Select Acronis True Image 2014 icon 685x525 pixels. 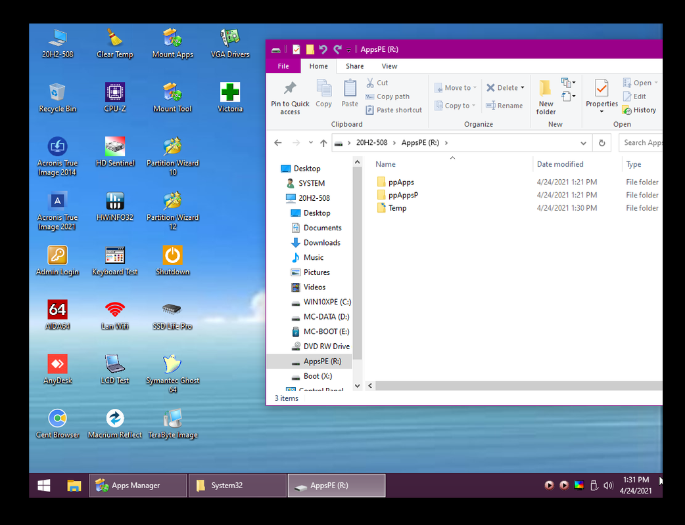point(57,156)
